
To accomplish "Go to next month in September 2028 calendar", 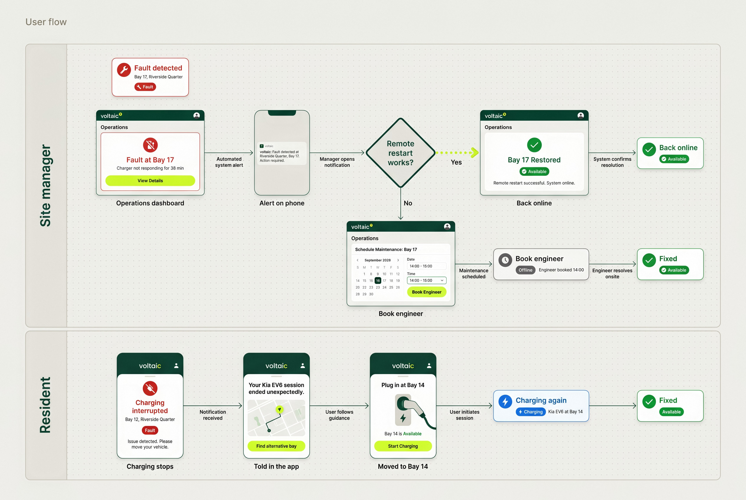I will pos(398,260).
